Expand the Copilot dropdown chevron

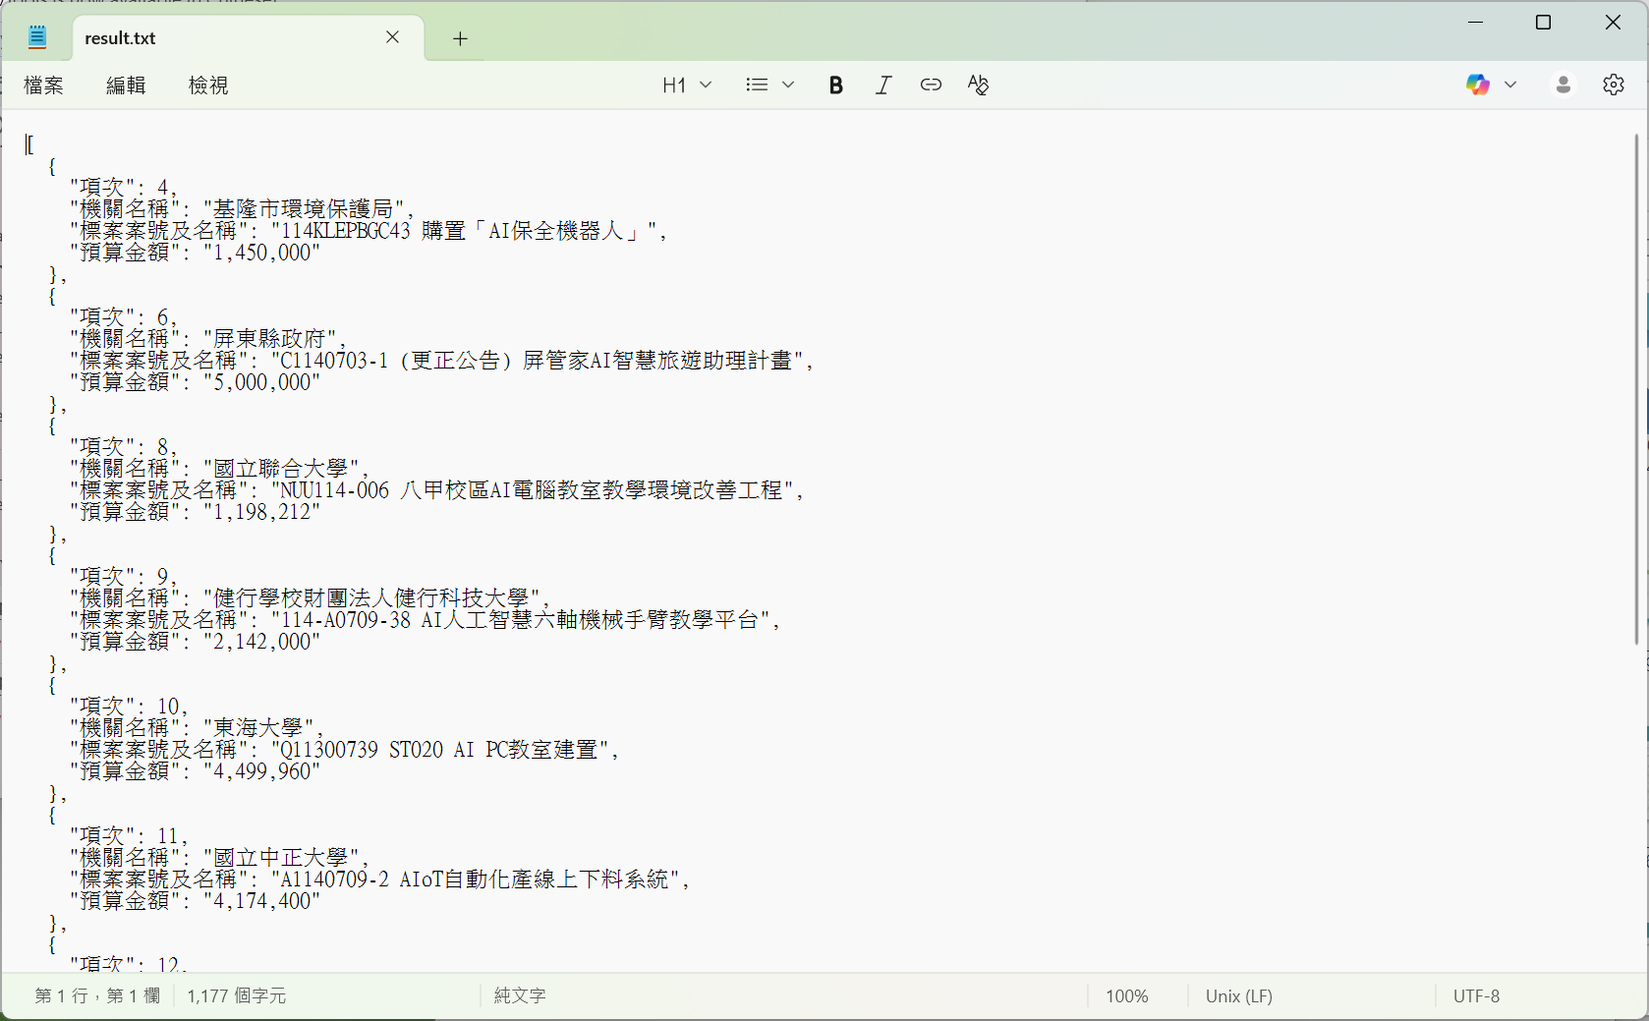coord(1510,85)
